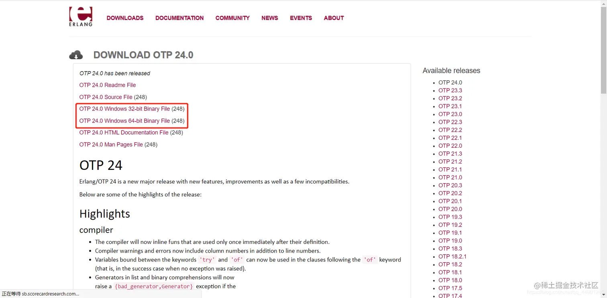Select release OTP 18.1
Image resolution: width=607 pixels, height=298 pixels.
tap(450, 272)
